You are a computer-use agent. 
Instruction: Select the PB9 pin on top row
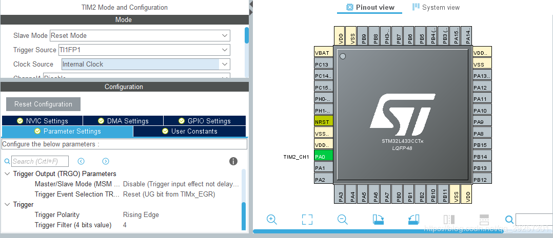click(x=363, y=36)
